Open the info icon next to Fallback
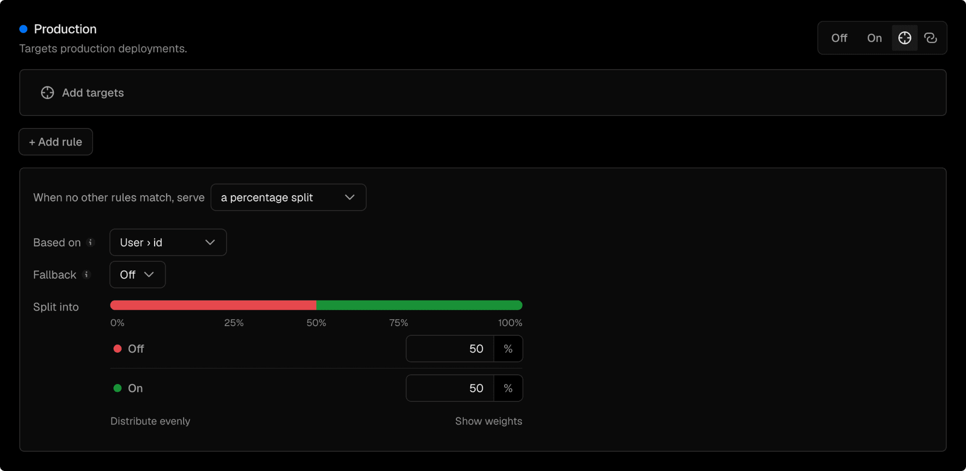This screenshot has width=966, height=471. 86,274
